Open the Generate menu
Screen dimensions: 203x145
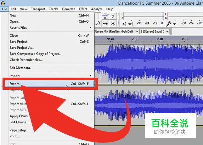[x=69, y=9]
